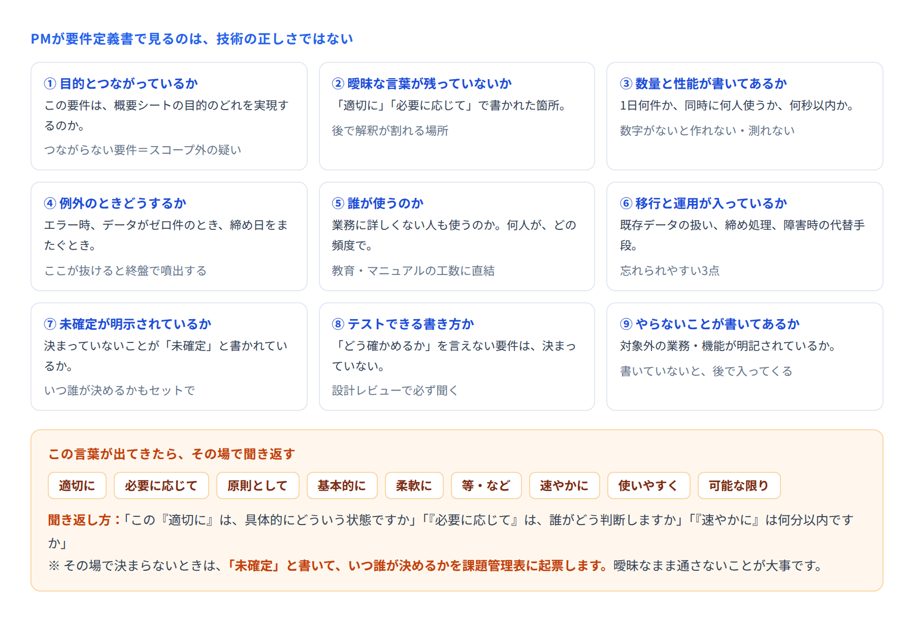Click note 設計レビューで必ず聞く
Viewport: 914px width, 622px height.
tap(395, 390)
